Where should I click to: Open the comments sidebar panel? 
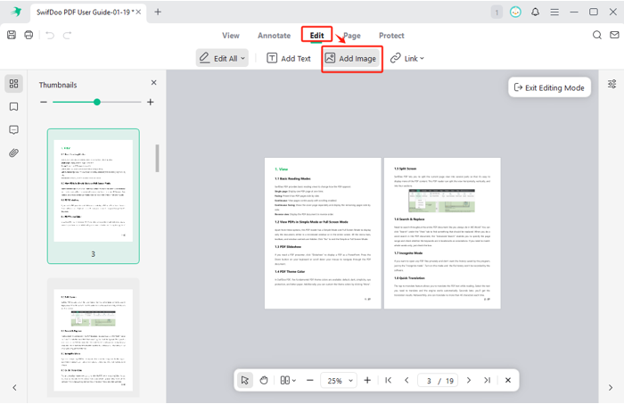(13, 129)
